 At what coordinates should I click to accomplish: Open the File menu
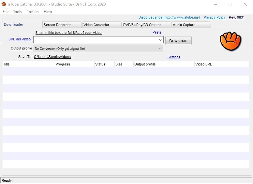pos(6,12)
